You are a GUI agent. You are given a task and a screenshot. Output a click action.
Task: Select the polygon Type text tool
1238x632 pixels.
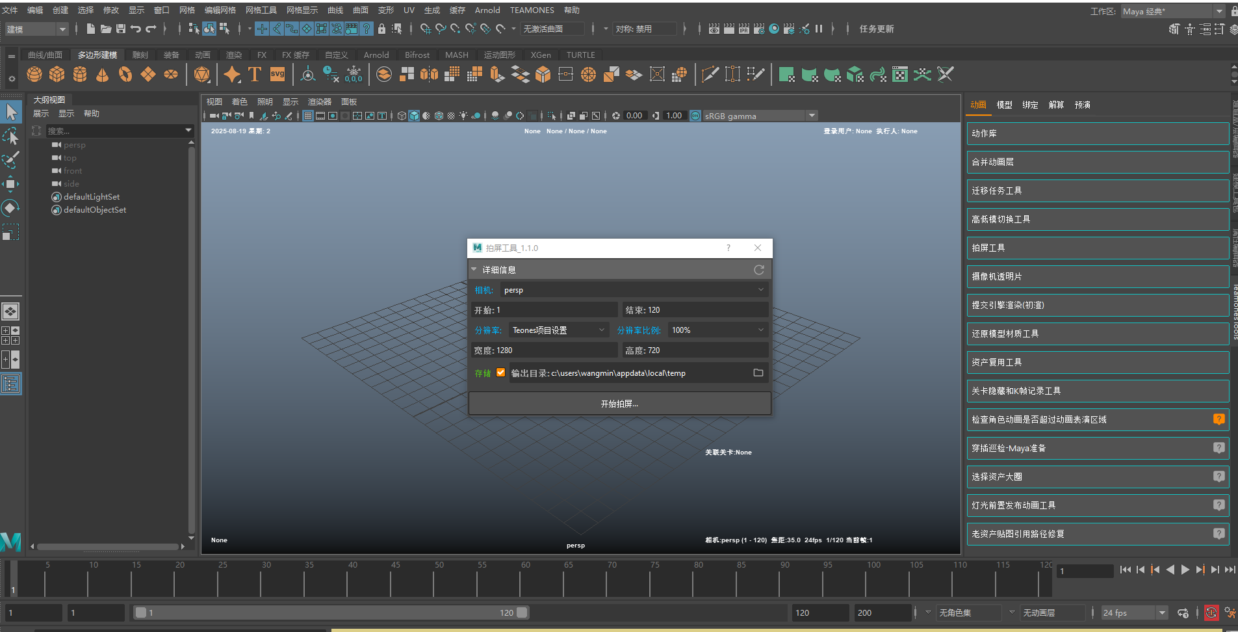[255, 75]
